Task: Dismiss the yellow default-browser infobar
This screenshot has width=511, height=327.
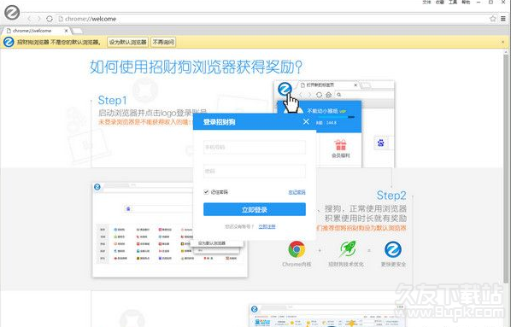Action: point(502,42)
